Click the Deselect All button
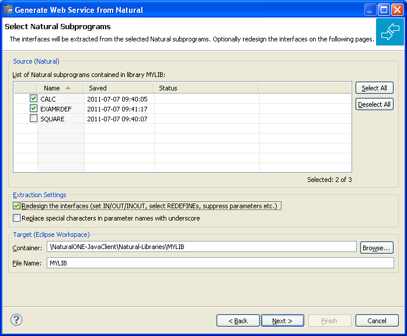 374,104
